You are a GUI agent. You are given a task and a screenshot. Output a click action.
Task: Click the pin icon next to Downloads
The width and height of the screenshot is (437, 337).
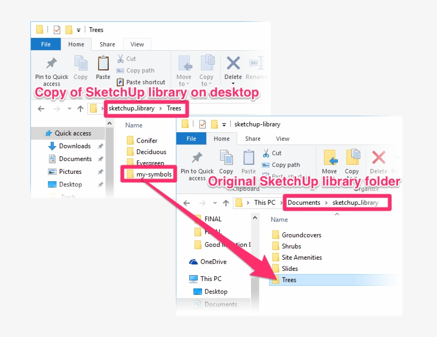click(x=101, y=146)
